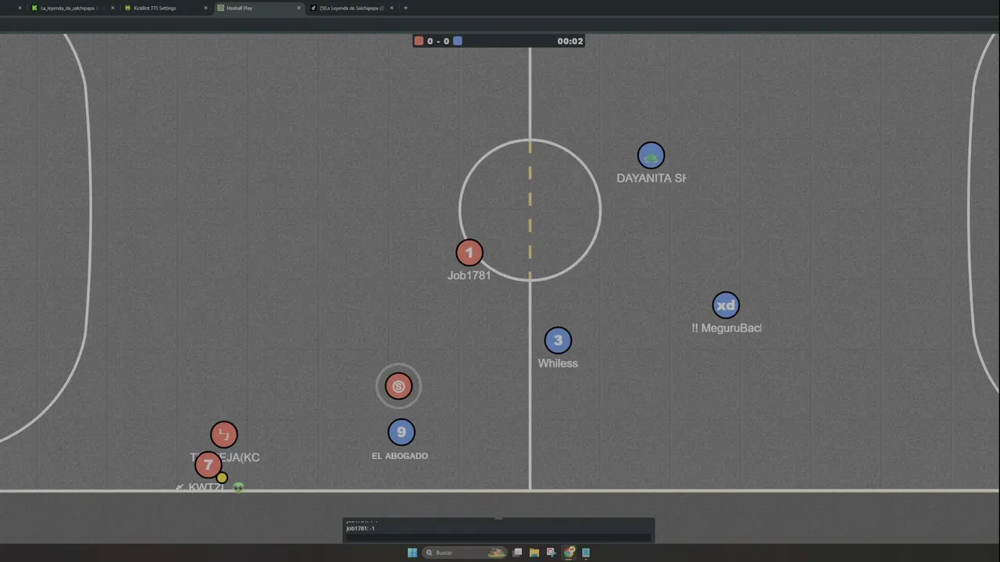The height and width of the screenshot is (562, 1000).
Task: Open a new browser tab
Action: click(405, 8)
